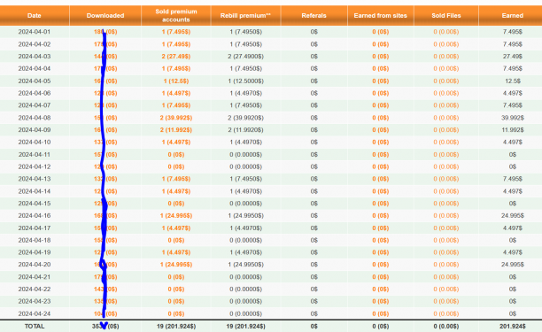Open sold premium link 1 (7.495$) for 2024-04-13
This screenshot has width=542, height=332.
[176, 179]
